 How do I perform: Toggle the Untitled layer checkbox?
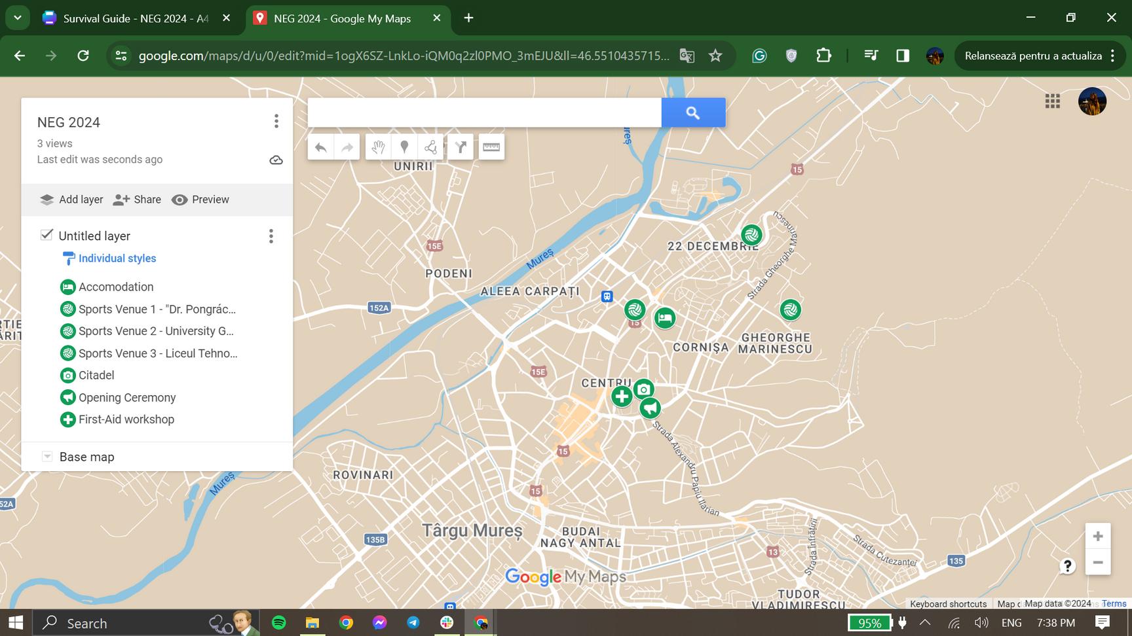47,235
